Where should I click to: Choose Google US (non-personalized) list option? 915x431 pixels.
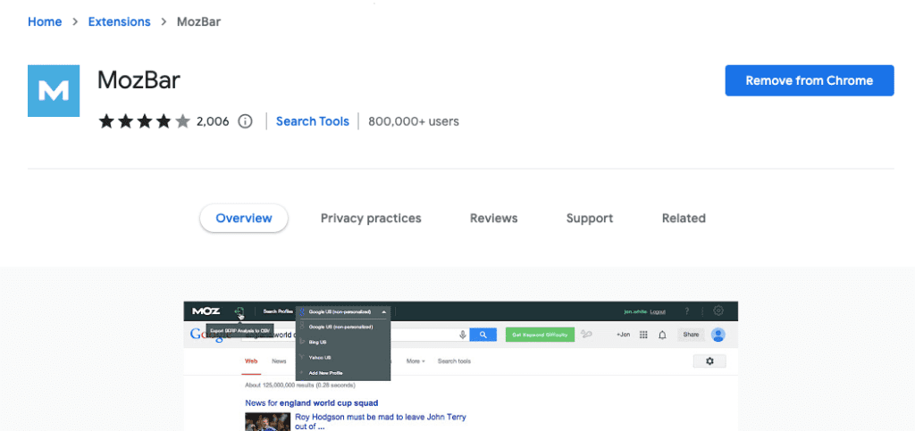342,327
